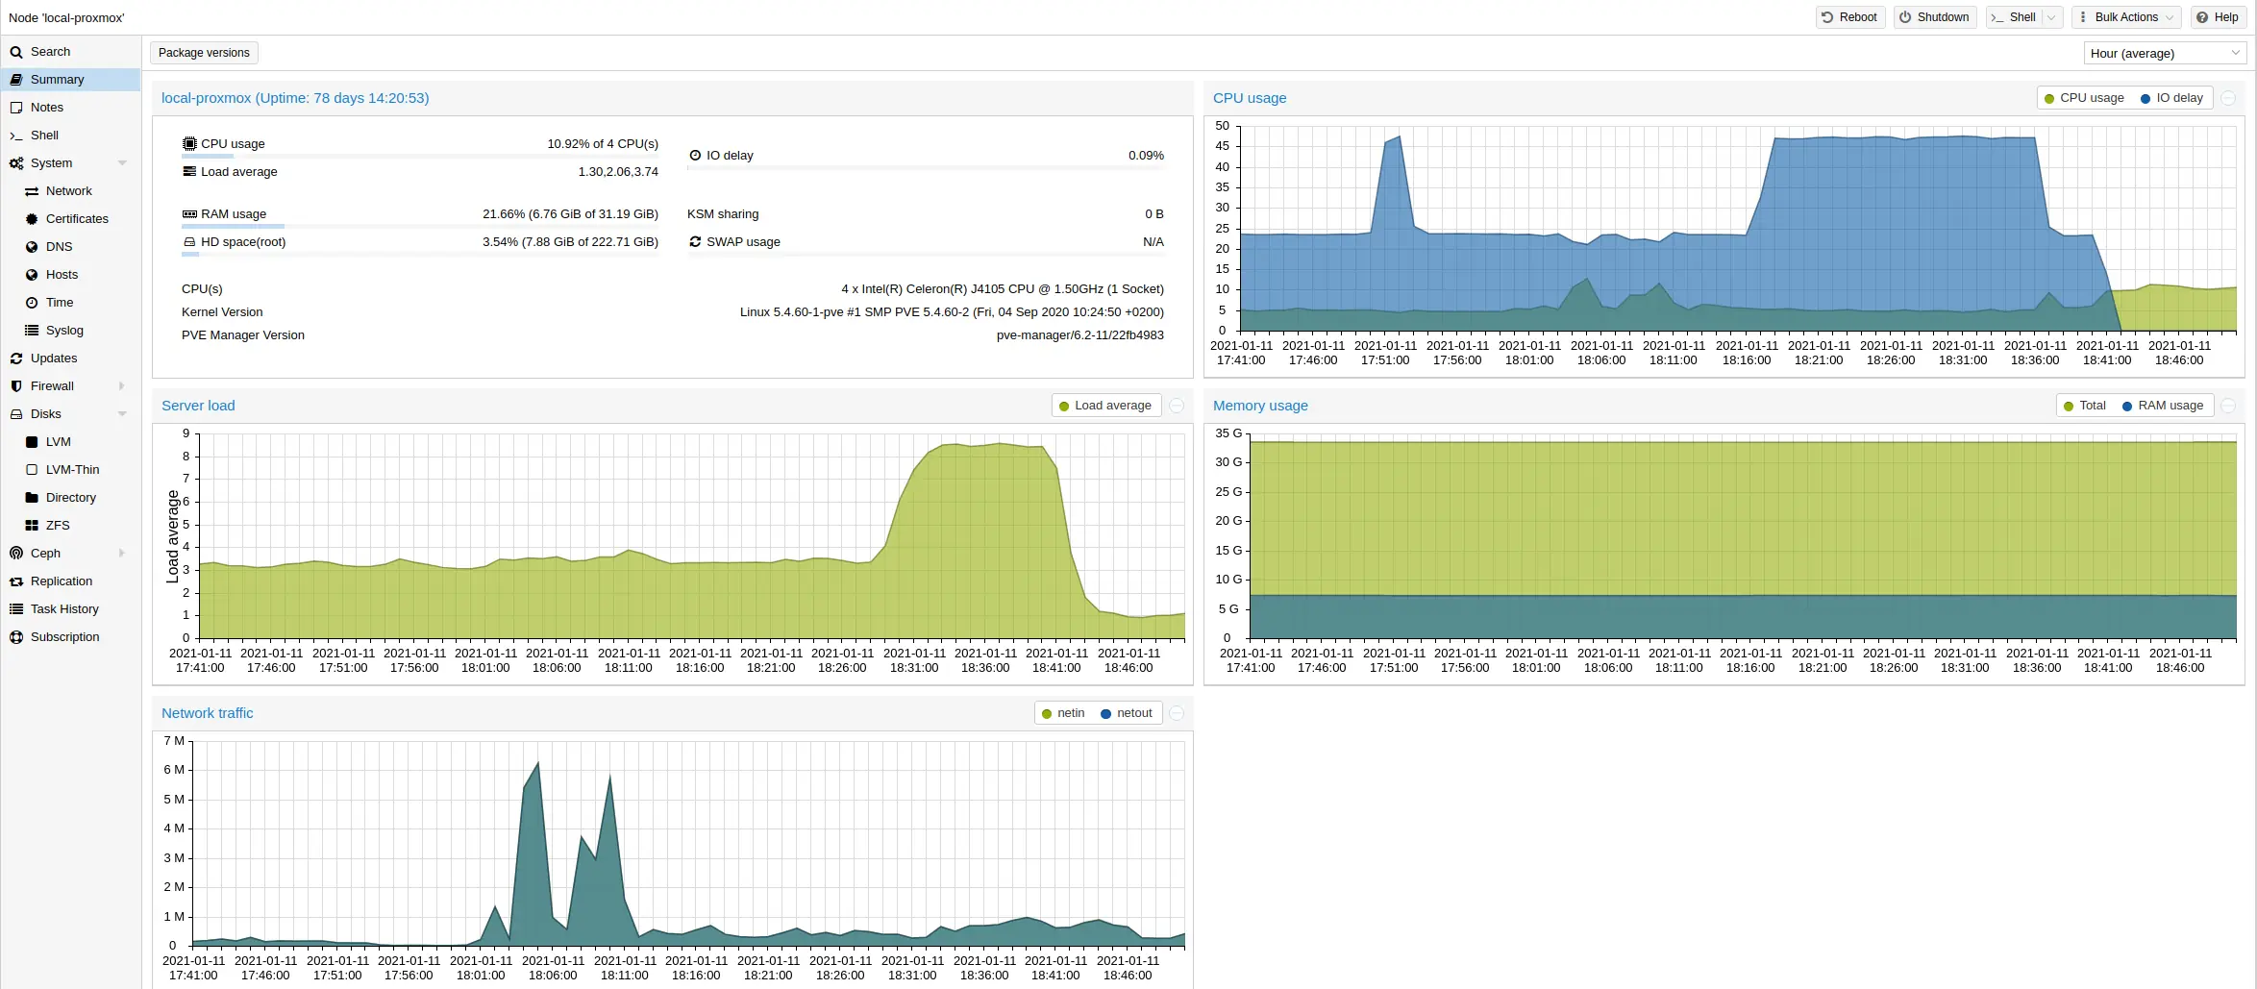Select the Syslog menu entry

pos(70,331)
